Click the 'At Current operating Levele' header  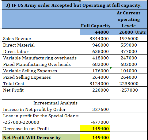[129, 19]
